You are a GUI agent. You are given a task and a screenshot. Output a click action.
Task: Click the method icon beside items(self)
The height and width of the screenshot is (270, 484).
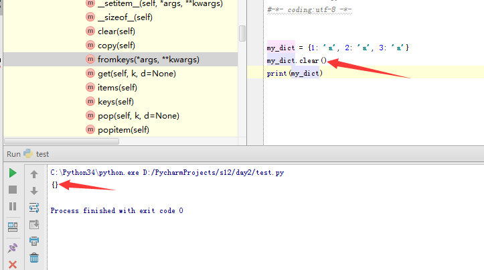pyautogui.click(x=90, y=87)
